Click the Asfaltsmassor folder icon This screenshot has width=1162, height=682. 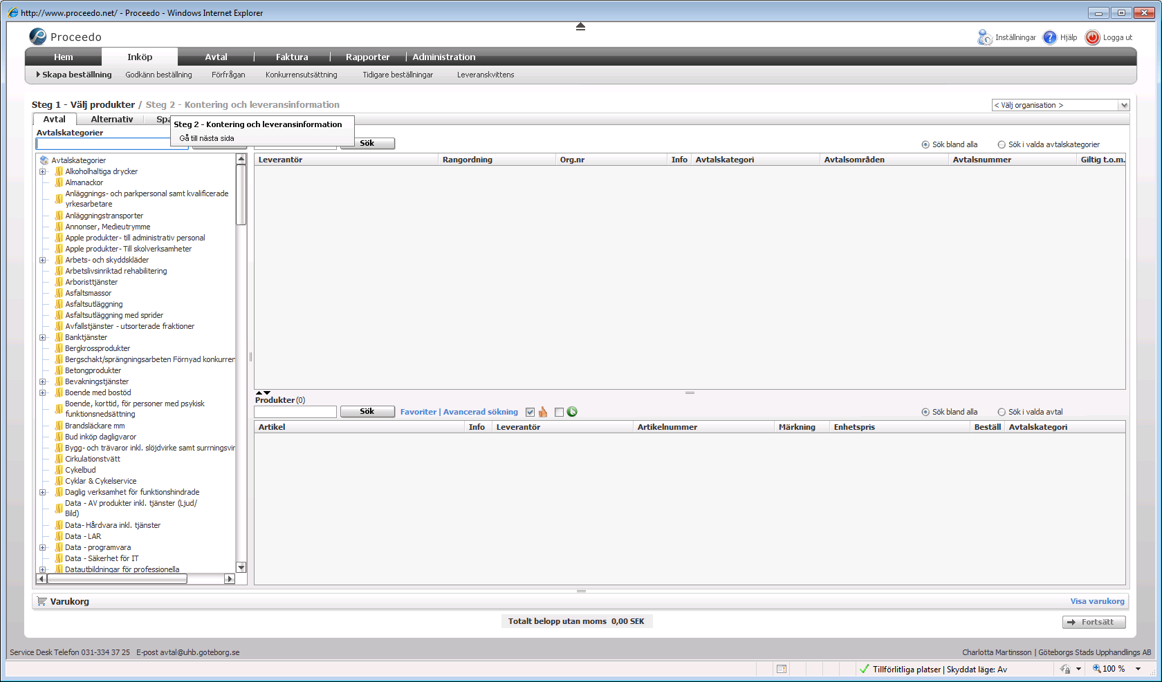pos(59,293)
